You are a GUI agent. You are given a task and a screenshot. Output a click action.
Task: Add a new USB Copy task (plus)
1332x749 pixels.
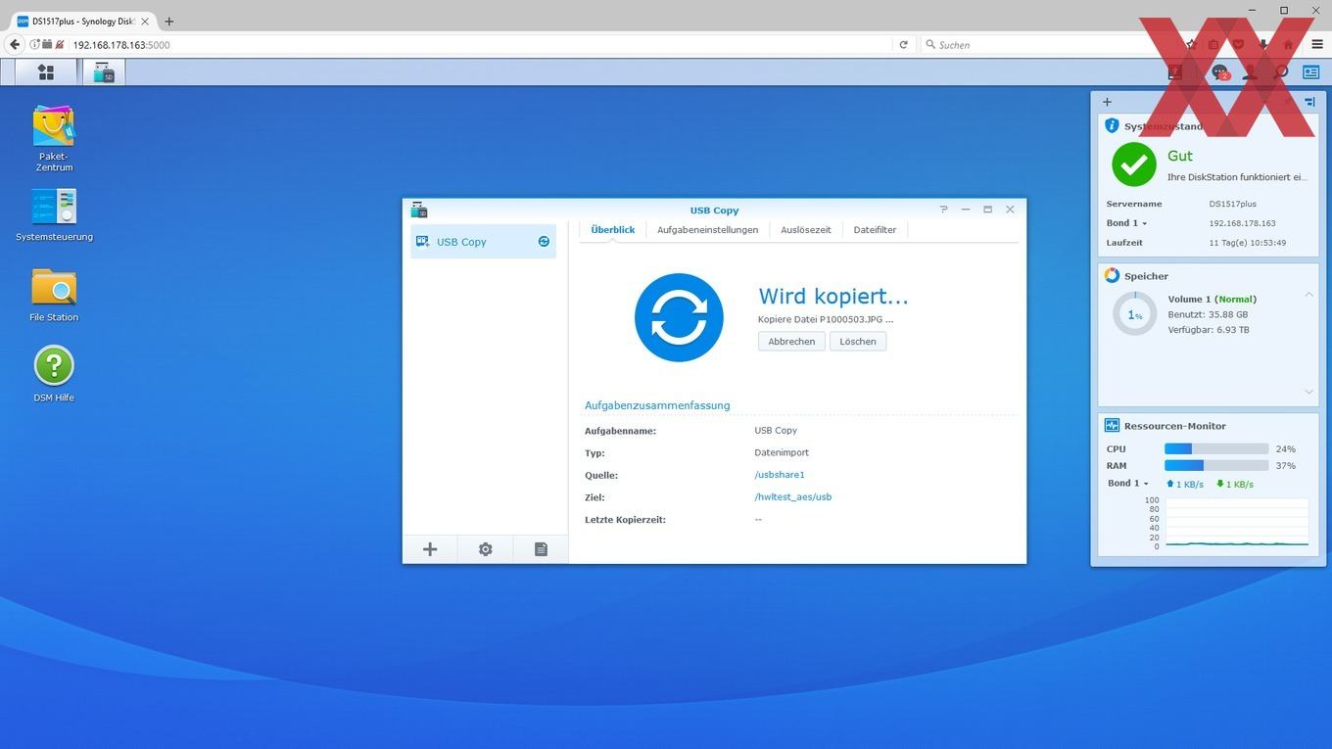click(x=430, y=549)
